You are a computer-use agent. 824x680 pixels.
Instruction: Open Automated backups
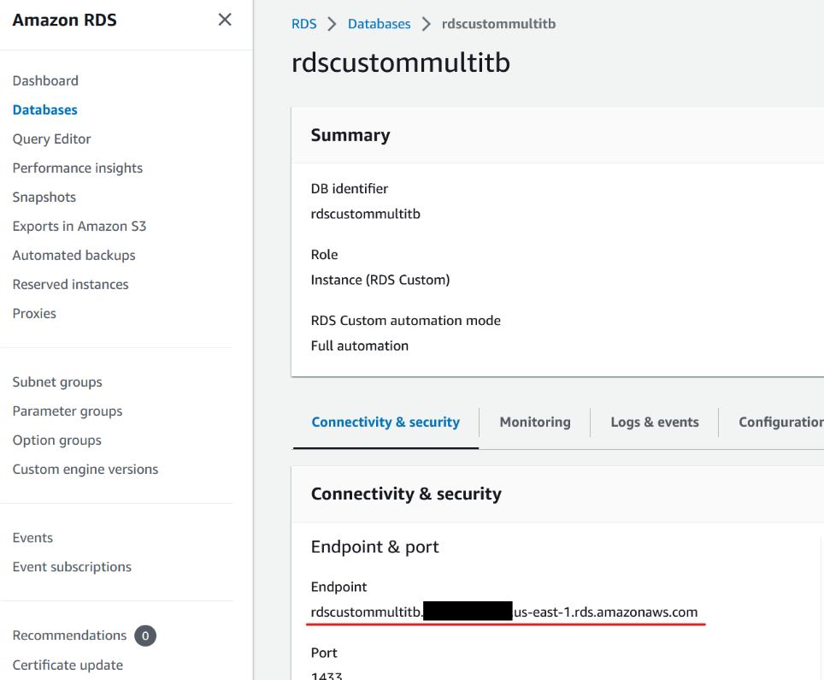(74, 255)
